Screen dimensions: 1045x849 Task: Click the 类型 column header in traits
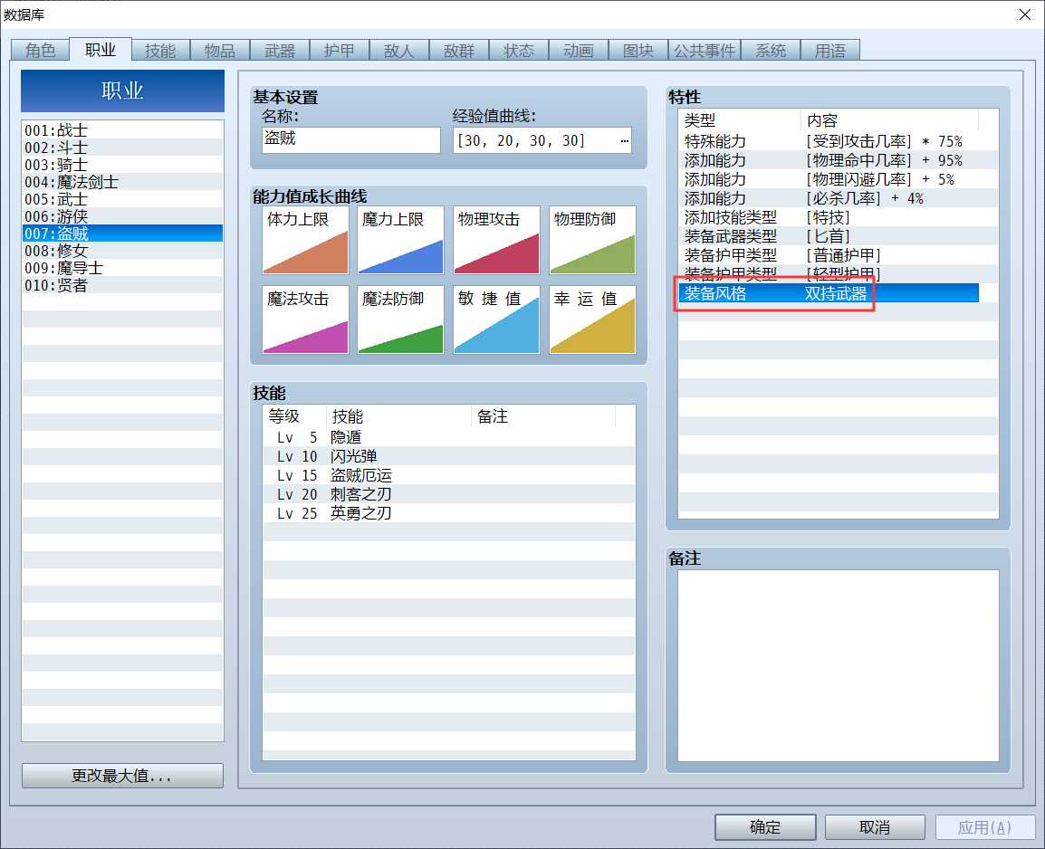coord(739,120)
